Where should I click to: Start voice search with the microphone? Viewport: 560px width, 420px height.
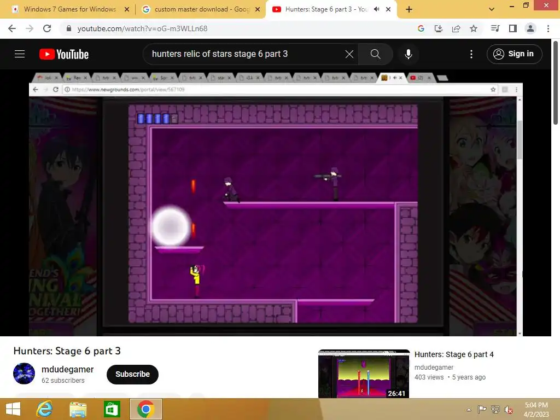pyautogui.click(x=408, y=54)
